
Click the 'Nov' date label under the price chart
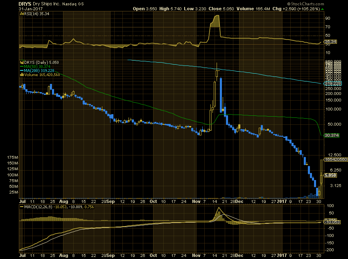(196, 202)
